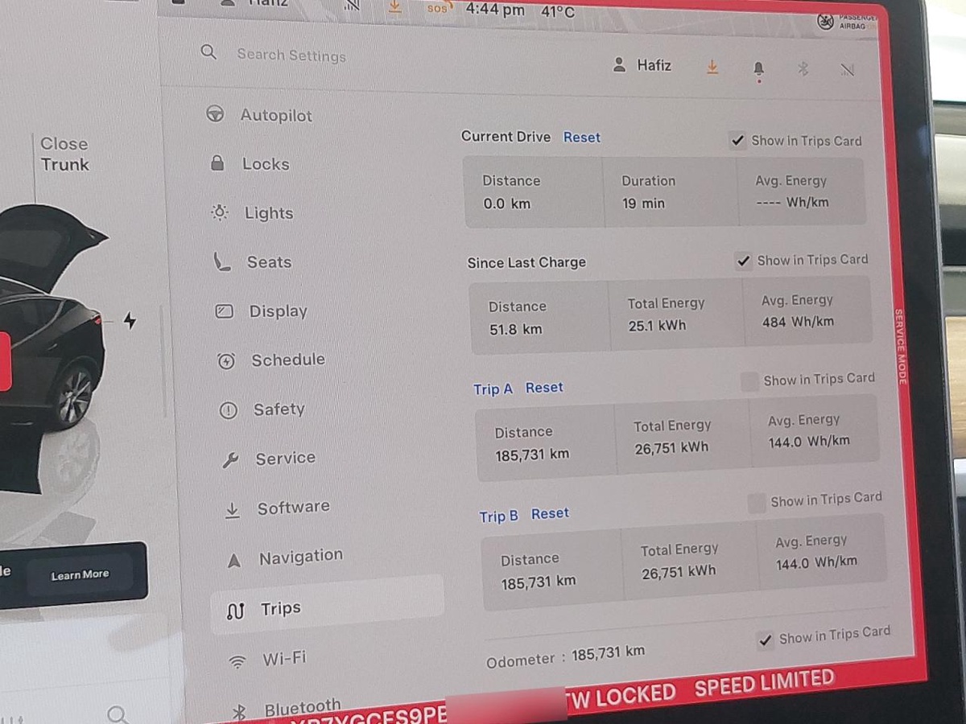Enable Trip B Show in Trips Card
Screen dimensions: 966x724
(x=757, y=504)
